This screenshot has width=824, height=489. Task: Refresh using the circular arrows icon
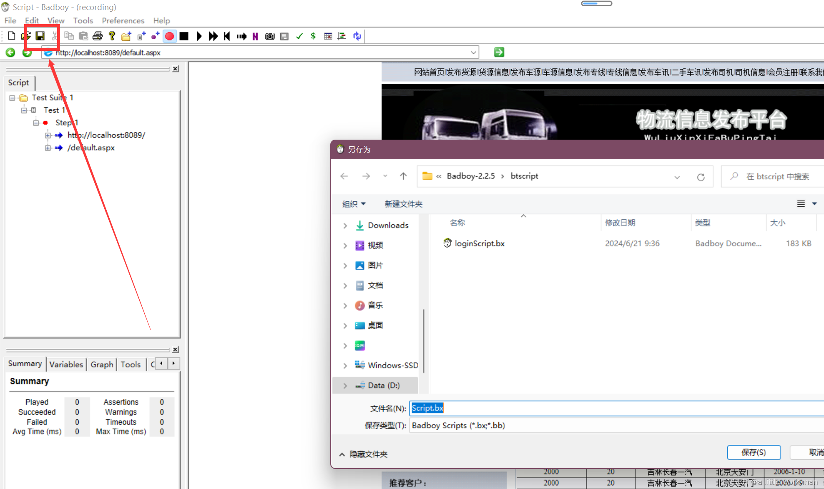(x=357, y=36)
